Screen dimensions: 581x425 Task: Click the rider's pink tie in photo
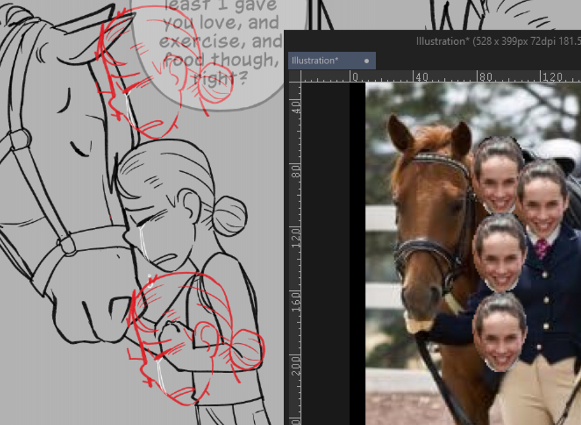(542, 248)
